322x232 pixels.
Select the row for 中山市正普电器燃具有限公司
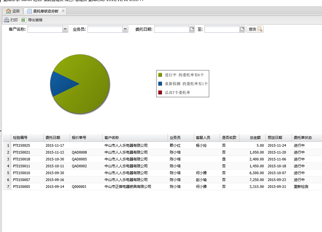pos(128,187)
